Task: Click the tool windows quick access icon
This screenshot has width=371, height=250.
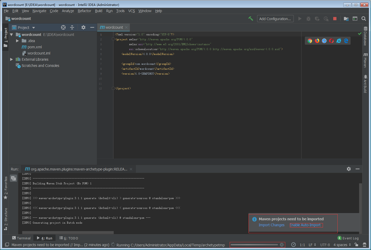Action: pos(7,245)
